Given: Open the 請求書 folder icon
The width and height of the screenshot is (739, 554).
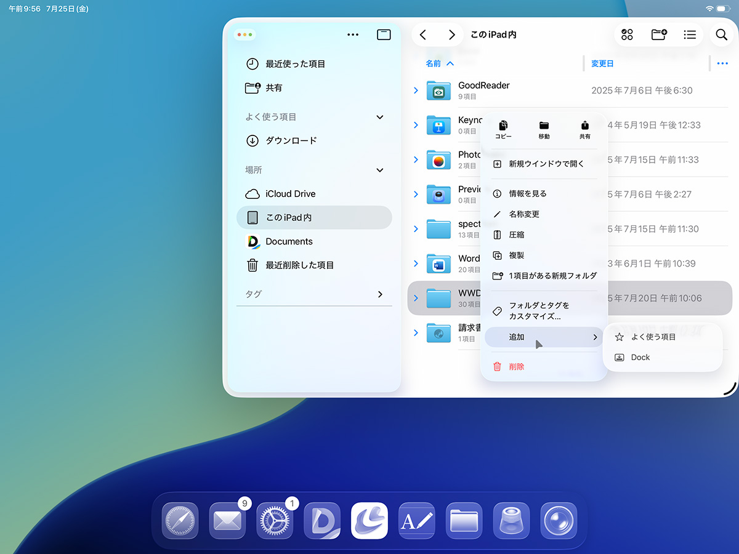Looking at the screenshot, I should pos(438,333).
